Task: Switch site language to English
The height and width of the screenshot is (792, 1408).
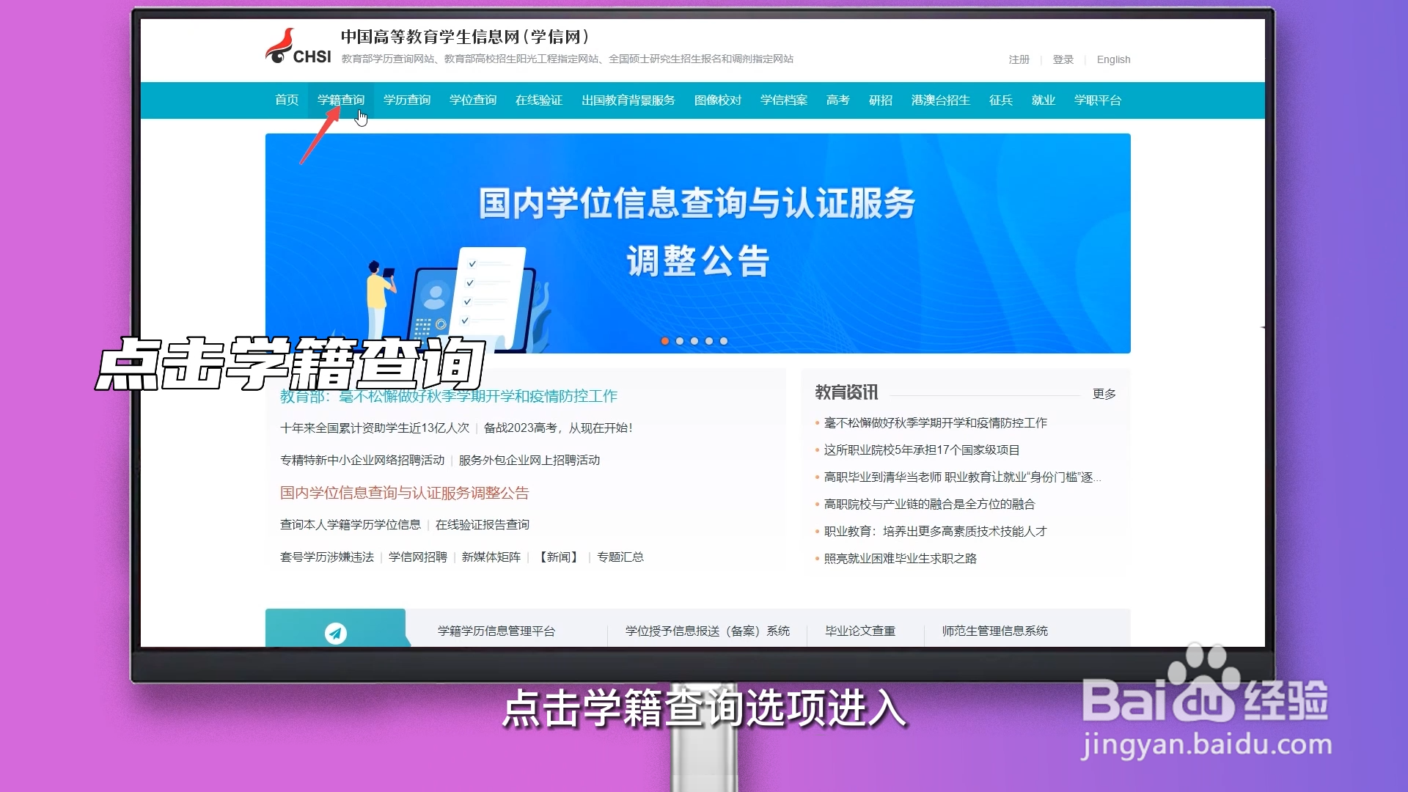Action: pyautogui.click(x=1113, y=59)
